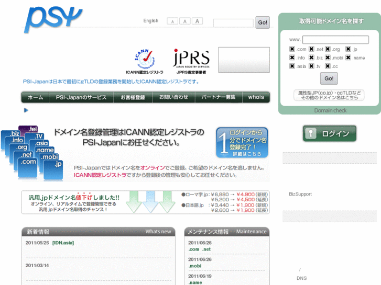
Task: Open the PSI-Japanのサービス menu
Action: (81, 97)
